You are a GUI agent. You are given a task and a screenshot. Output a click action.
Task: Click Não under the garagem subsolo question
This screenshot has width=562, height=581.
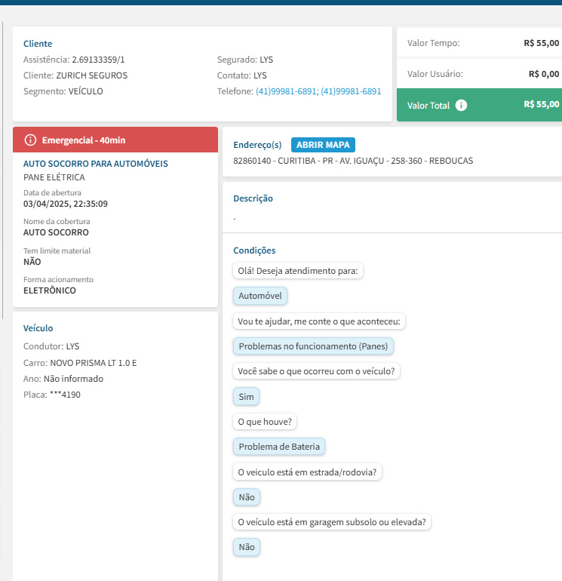tap(247, 548)
